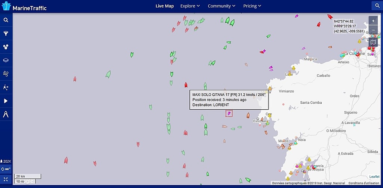
Task: Click the Silleda town label
Action: [x=373, y=152]
